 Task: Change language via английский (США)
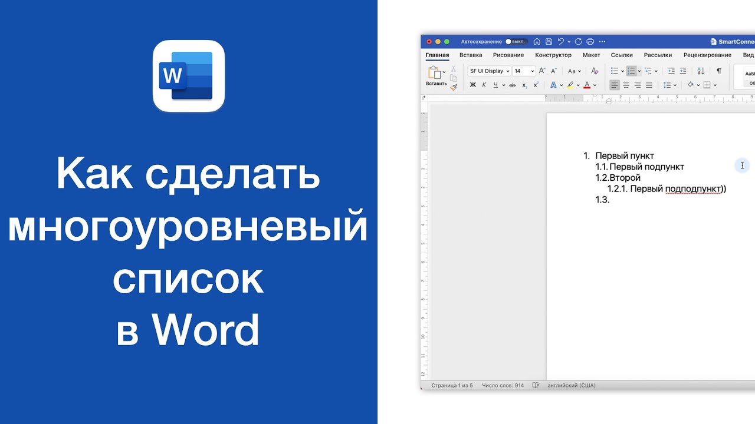pos(572,385)
